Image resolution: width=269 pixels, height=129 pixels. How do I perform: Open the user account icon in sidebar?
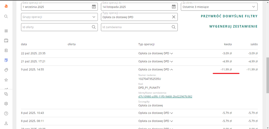click(x=6, y=123)
